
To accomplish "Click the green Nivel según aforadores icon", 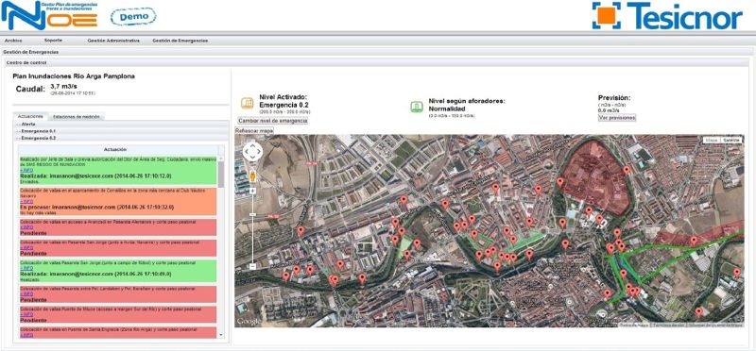I will tap(417, 107).
